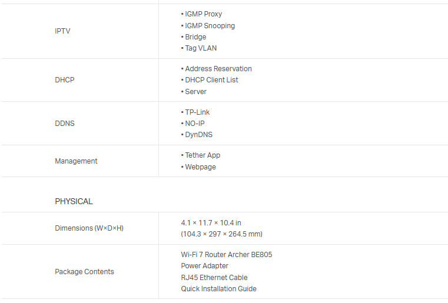Click the Package Contents label
448x303 pixels.
pos(84,272)
